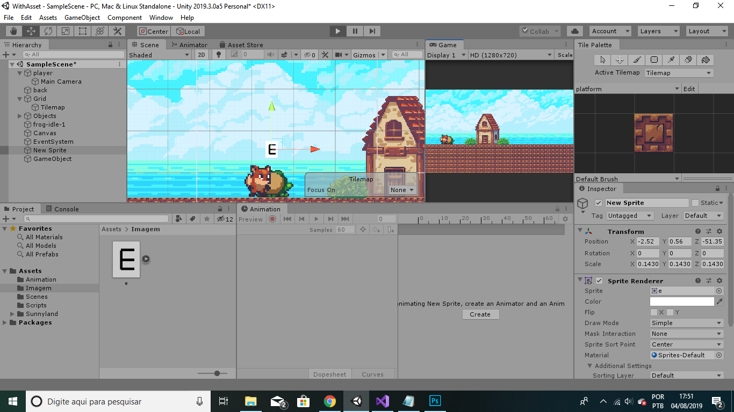Open the Component menu
Viewport: 734px width, 412px height.
[125, 18]
